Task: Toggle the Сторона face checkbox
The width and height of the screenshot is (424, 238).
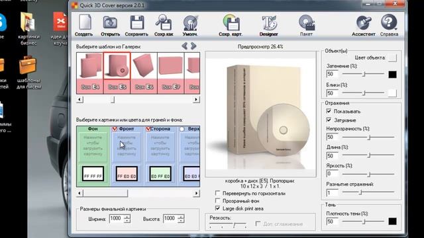Action: point(148,129)
